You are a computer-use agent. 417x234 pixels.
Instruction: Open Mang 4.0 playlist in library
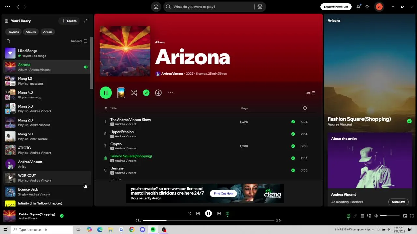click(47, 95)
